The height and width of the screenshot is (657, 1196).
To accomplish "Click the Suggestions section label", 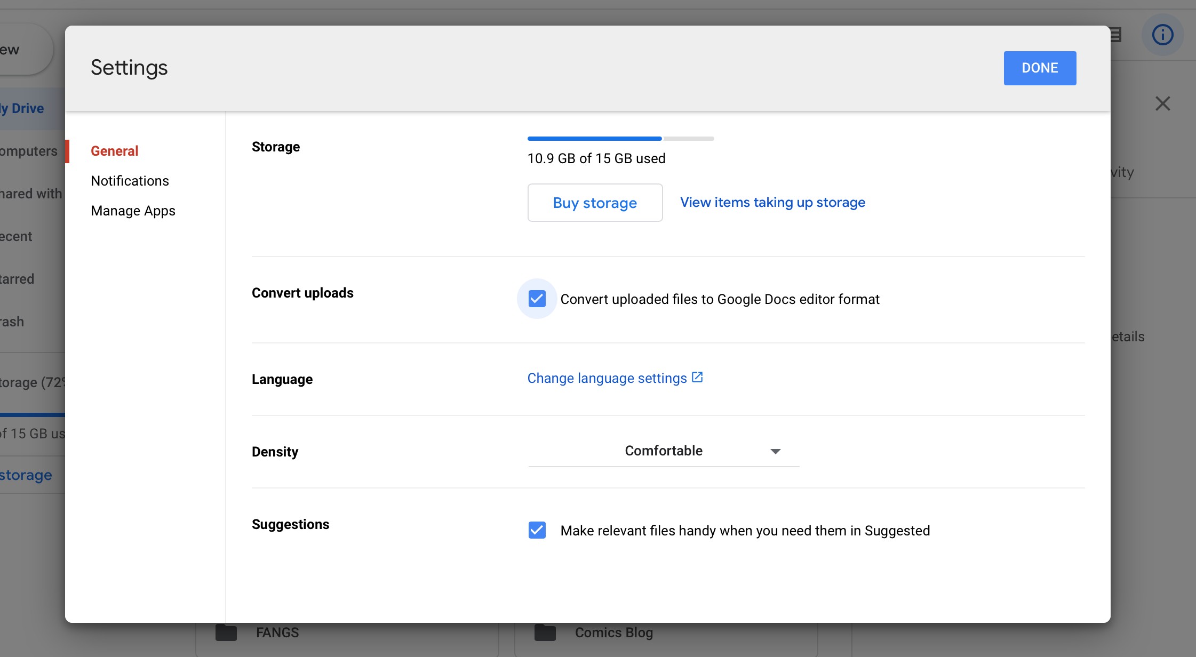I will (290, 524).
